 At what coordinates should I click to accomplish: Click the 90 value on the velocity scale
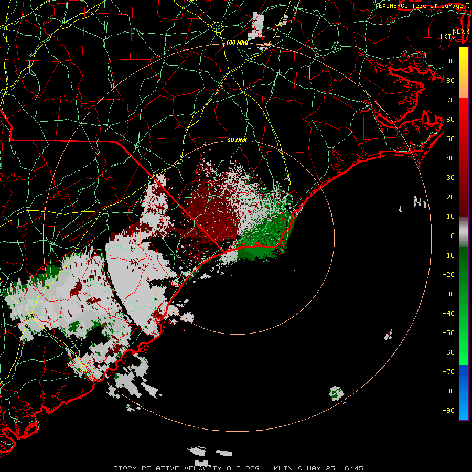pos(450,61)
